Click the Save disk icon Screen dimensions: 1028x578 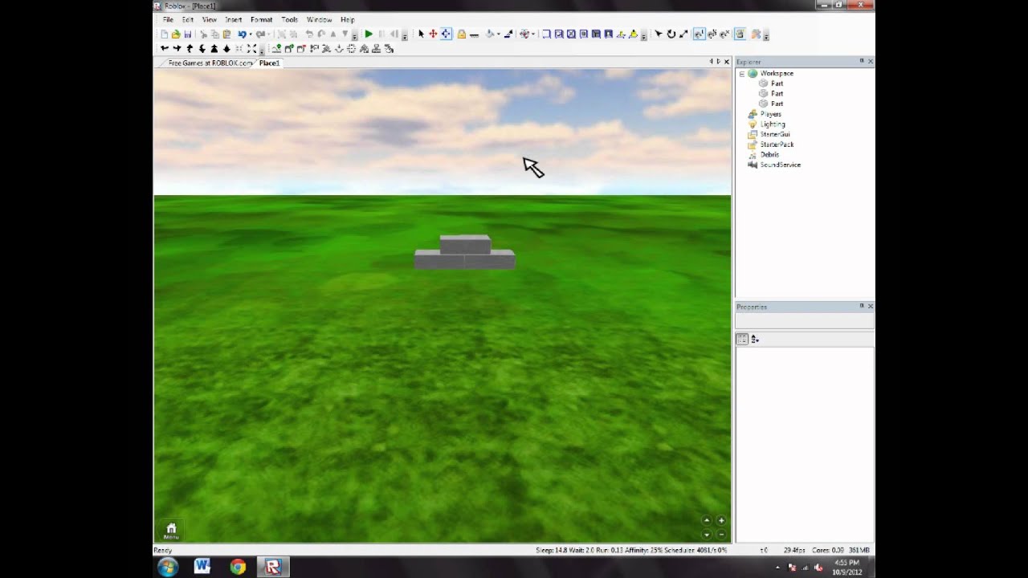(x=188, y=35)
